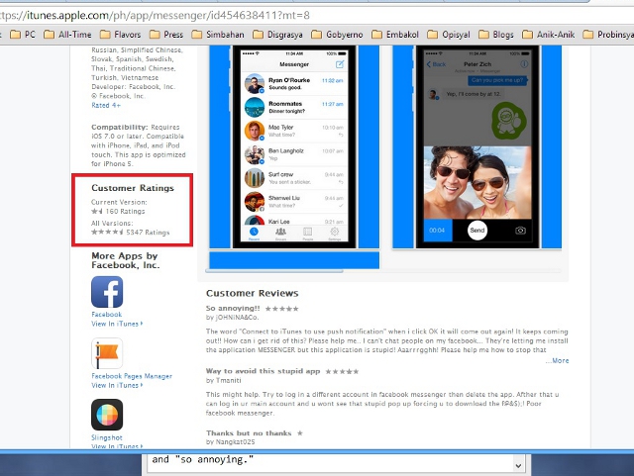
Task: Click the "5347 Ratings" all versions text
Action: coord(148,233)
